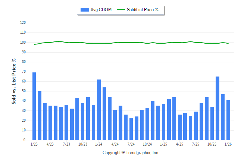Click the green line's starting point at 1/23
The width and height of the screenshot is (241, 162).
34,44
